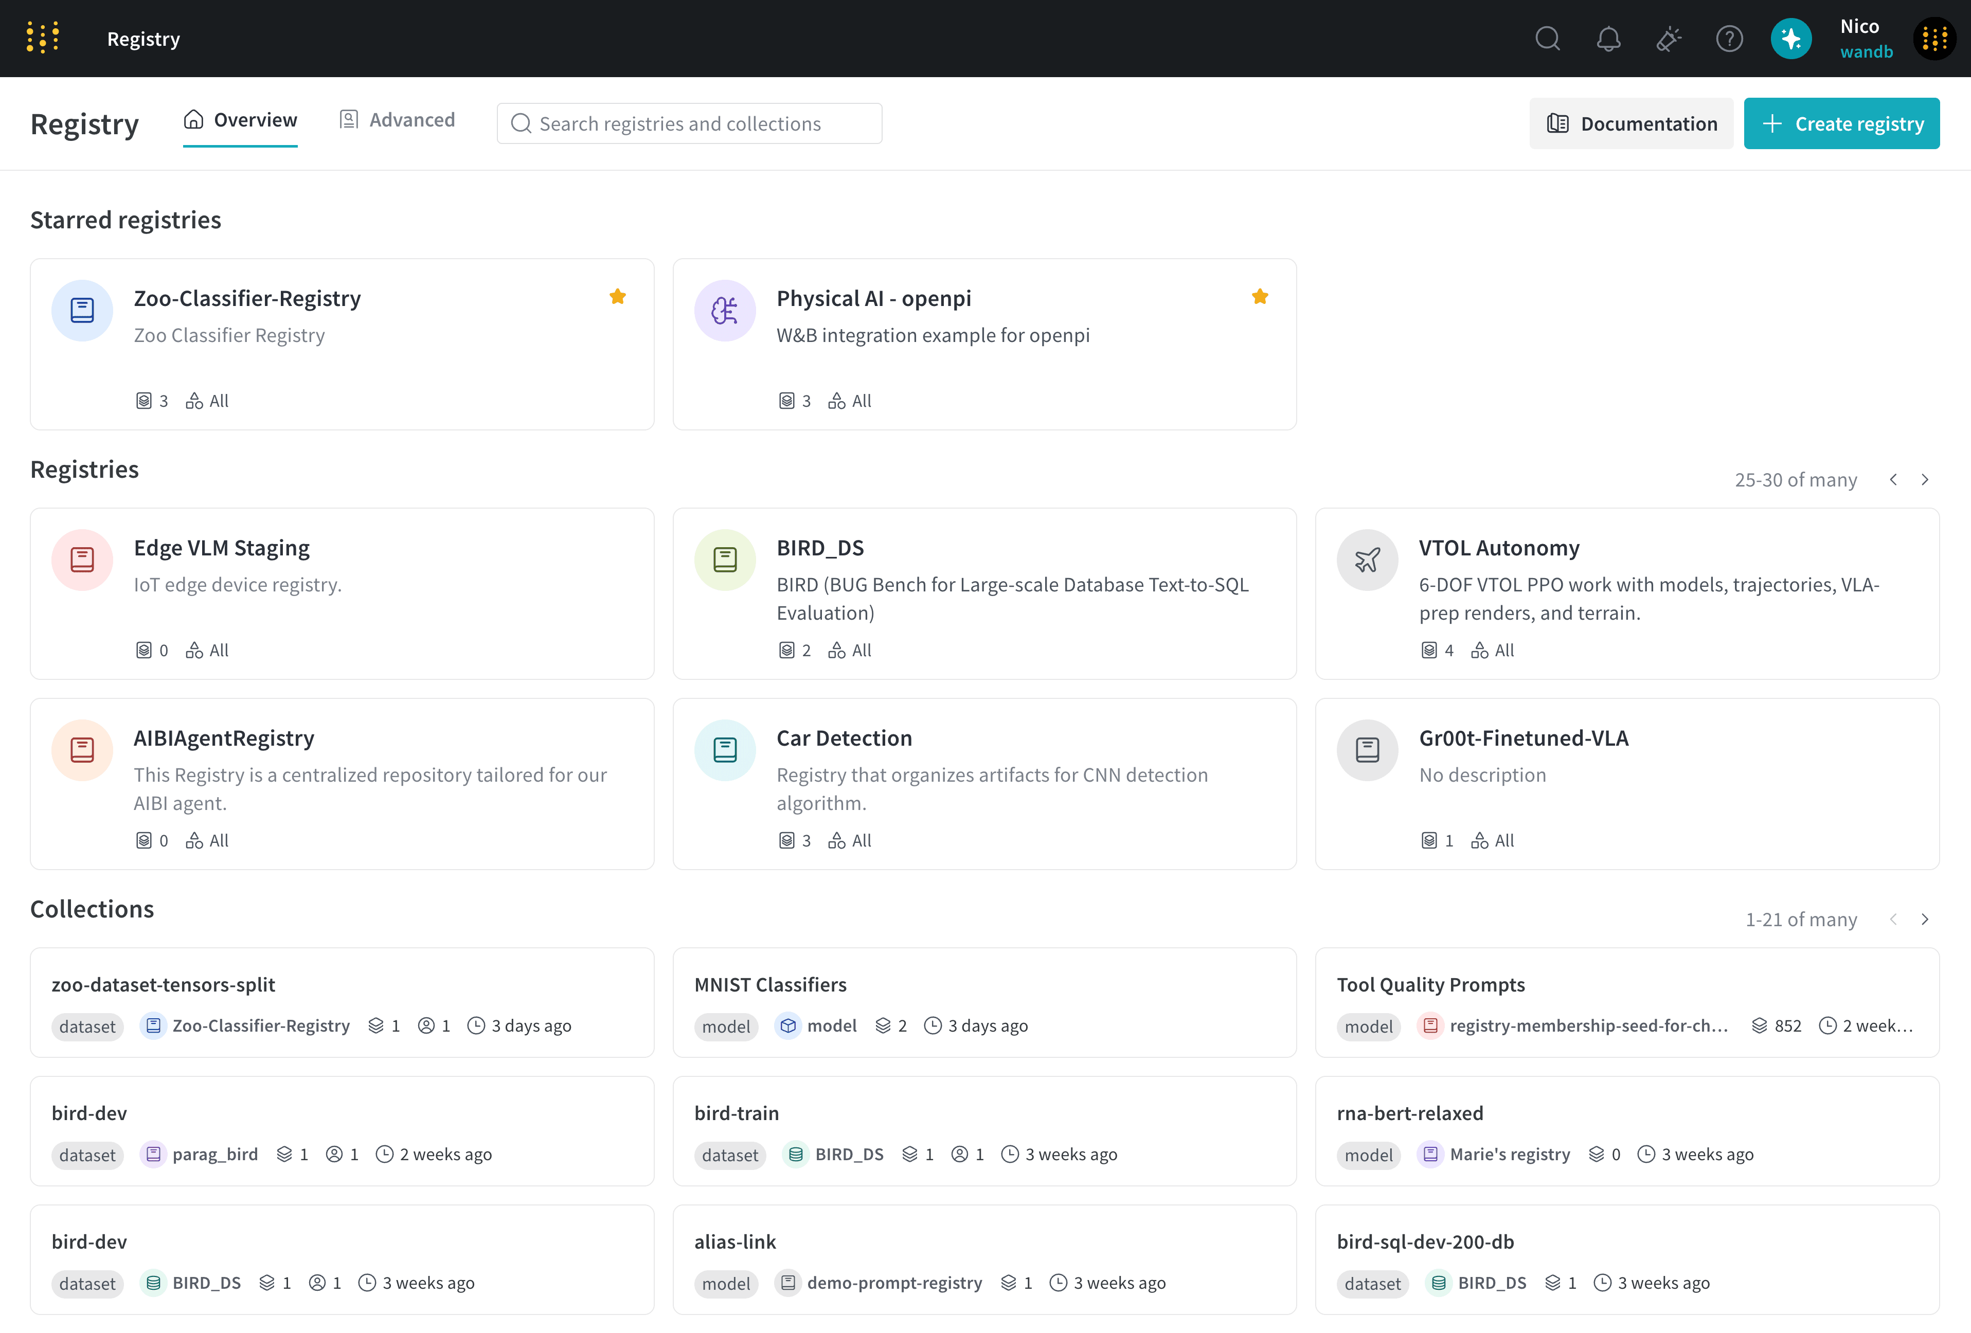Viewport: 1971px width, 1333px height.
Task: Open the MNIST Classifiers collection
Action: 770,984
